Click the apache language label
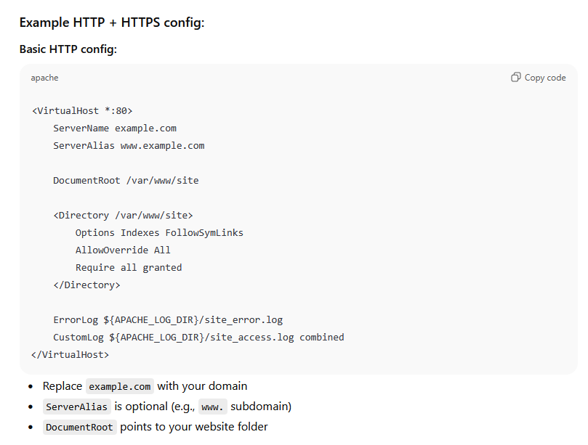This screenshot has height=445, width=588. pyautogui.click(x=44, y=78)
